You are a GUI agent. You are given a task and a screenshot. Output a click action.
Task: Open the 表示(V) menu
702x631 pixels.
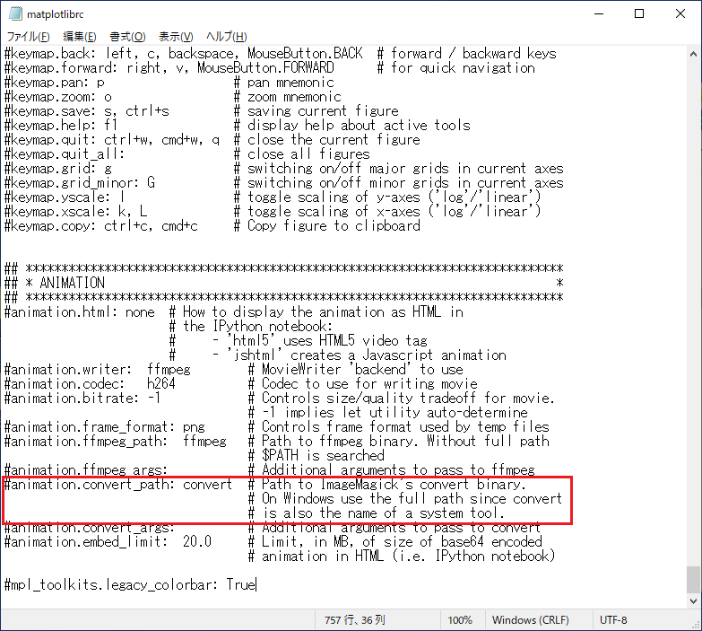click(x=176, y=37)
